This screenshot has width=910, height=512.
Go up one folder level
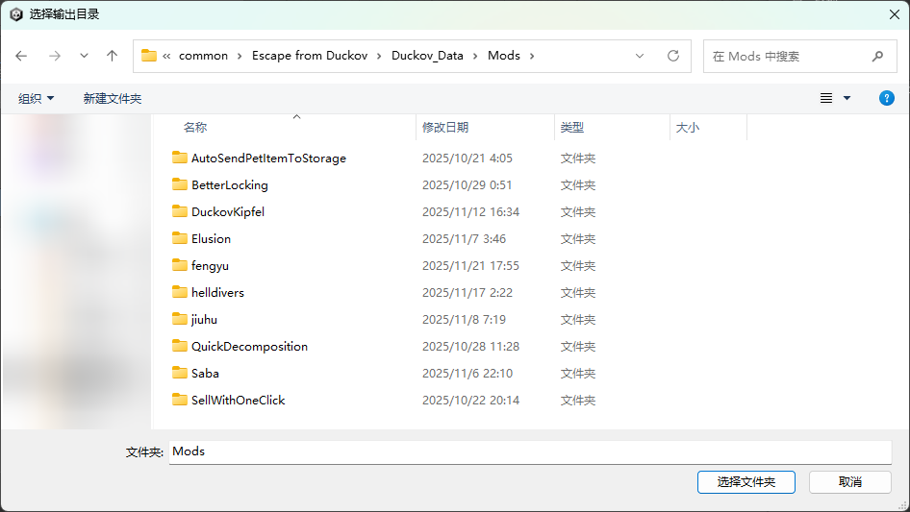click(x=112, y=56)
